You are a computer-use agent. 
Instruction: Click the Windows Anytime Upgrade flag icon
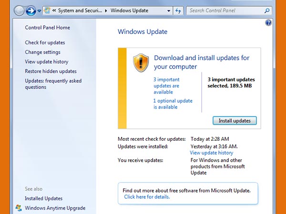19,208
